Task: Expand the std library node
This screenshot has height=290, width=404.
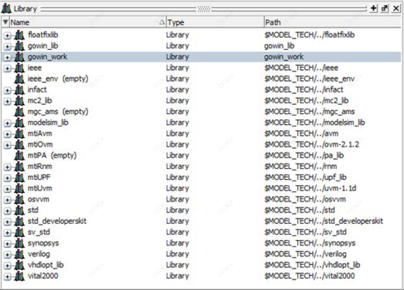Action: 7,211
